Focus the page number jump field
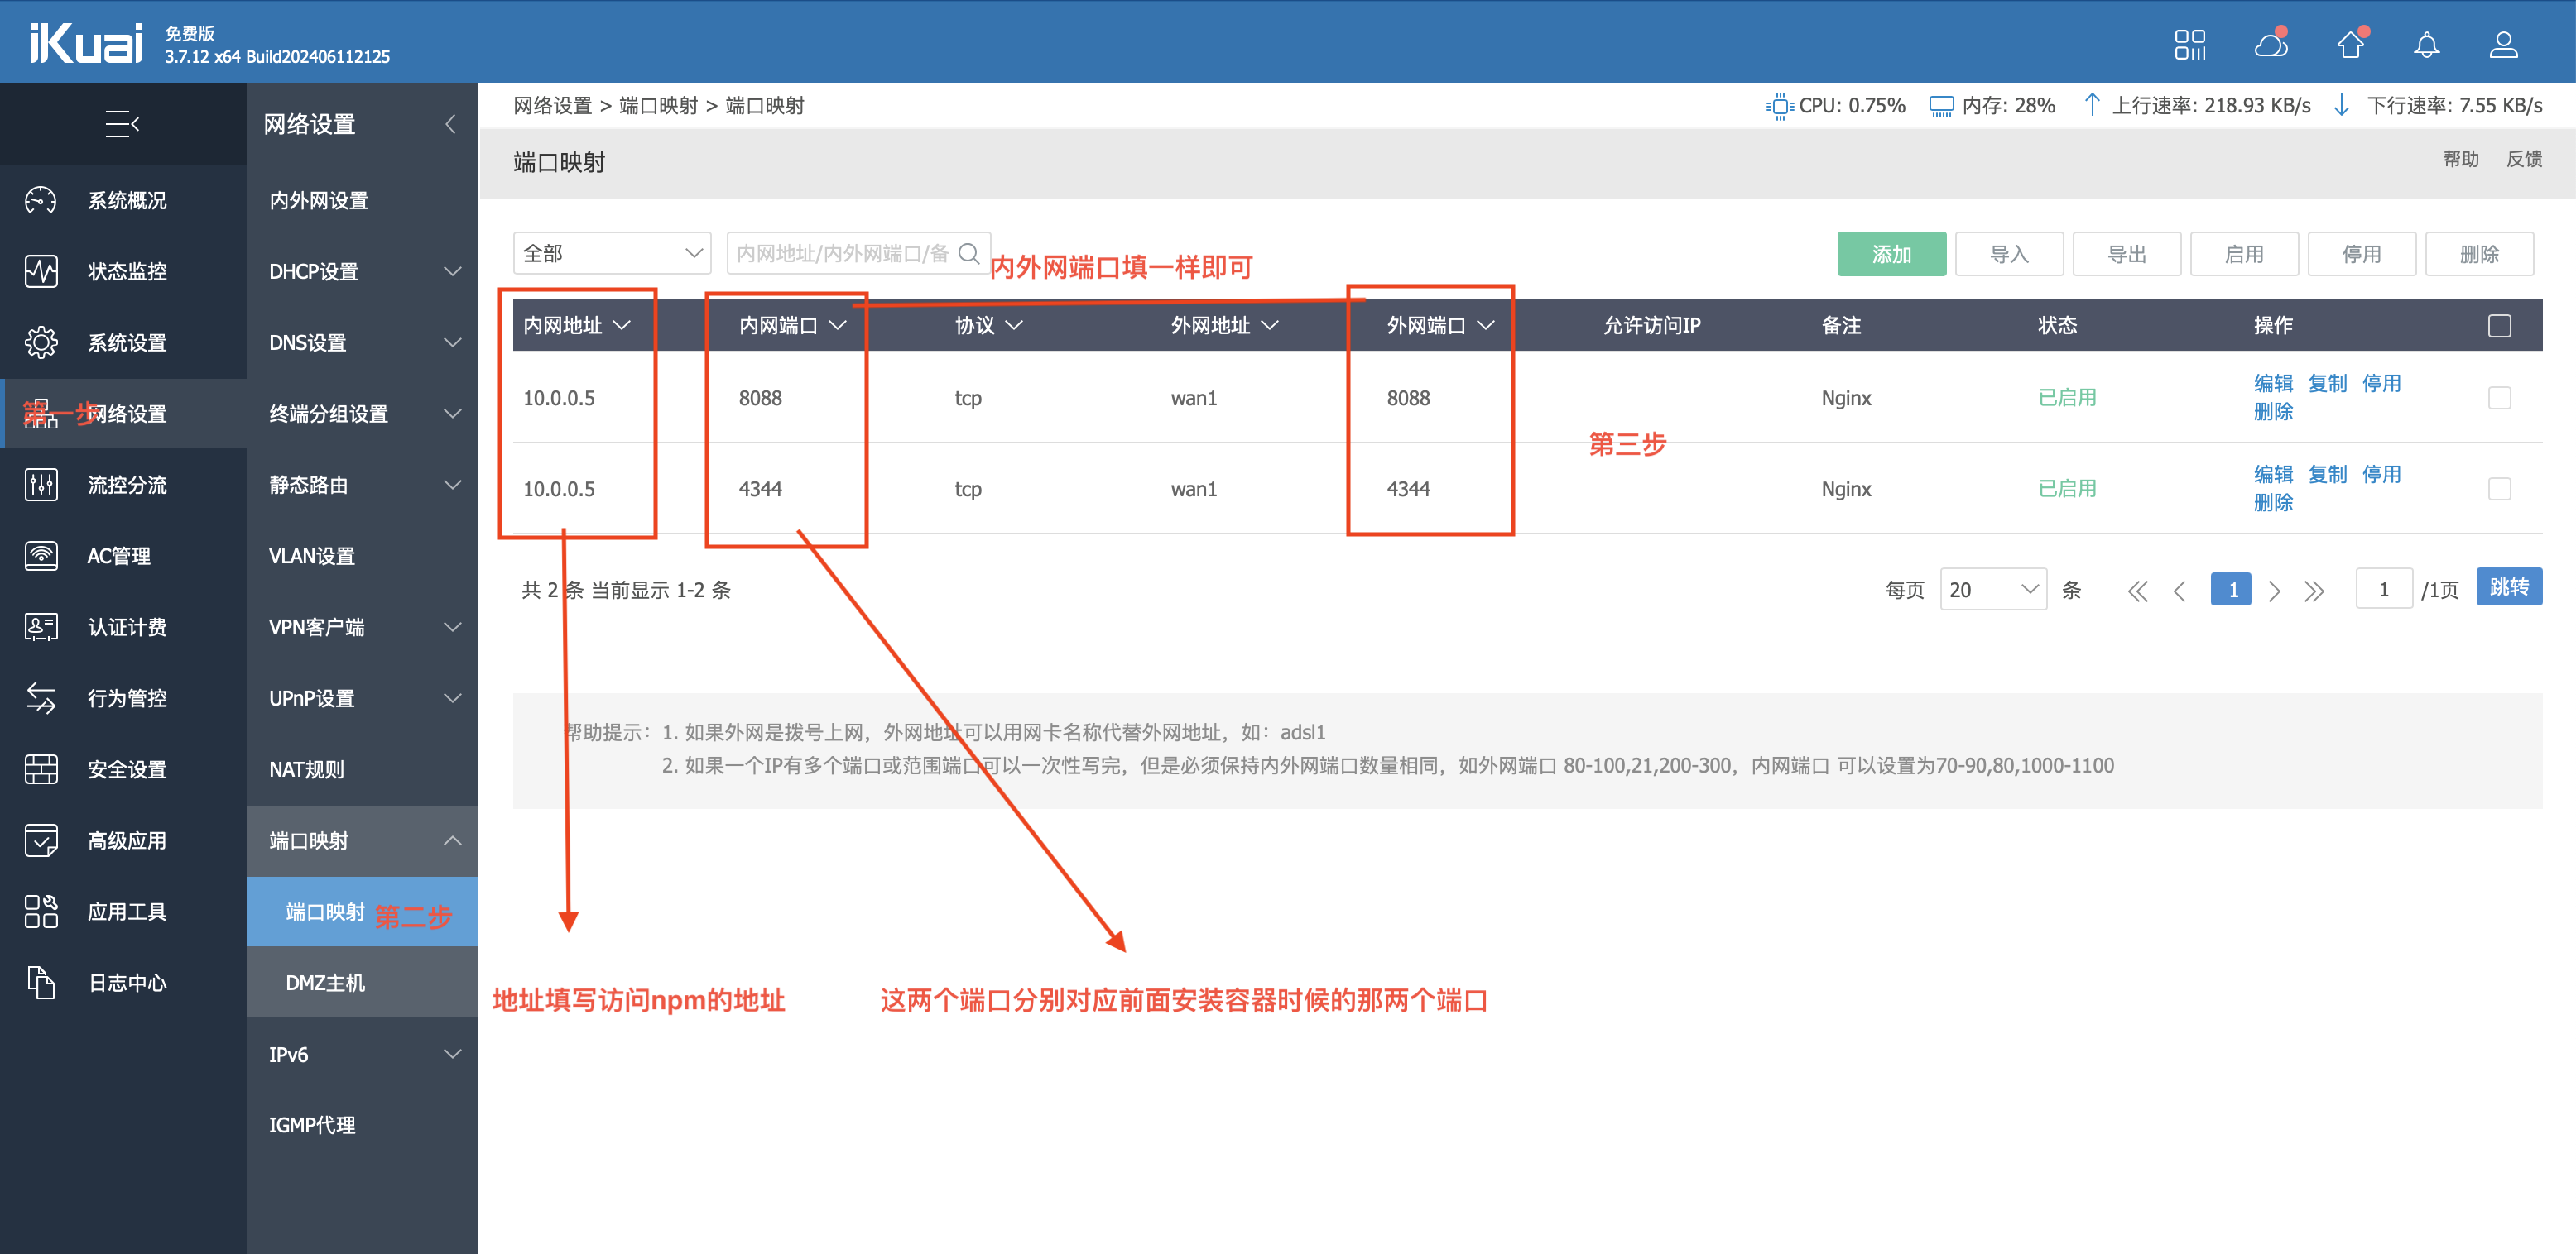 (2384, 590)
